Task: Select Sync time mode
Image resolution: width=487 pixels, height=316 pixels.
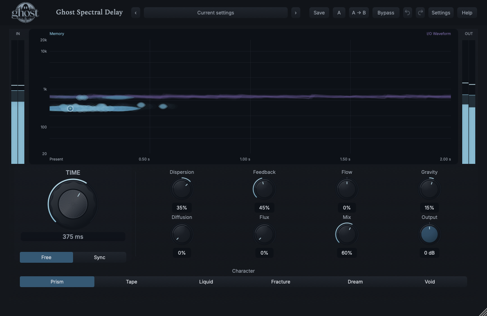Action: (x=99, y=257)
